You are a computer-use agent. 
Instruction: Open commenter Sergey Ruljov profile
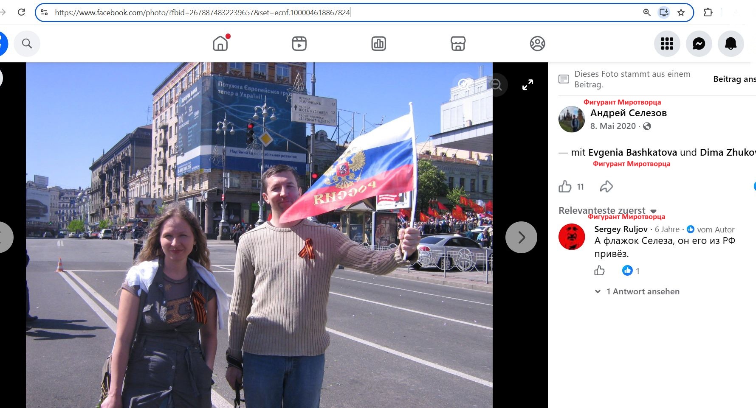pyautogui.click(x=621, y=229)
